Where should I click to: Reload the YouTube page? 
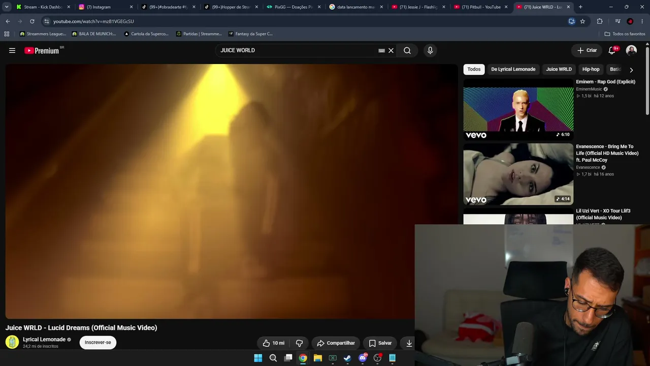(x=32, y=21)
